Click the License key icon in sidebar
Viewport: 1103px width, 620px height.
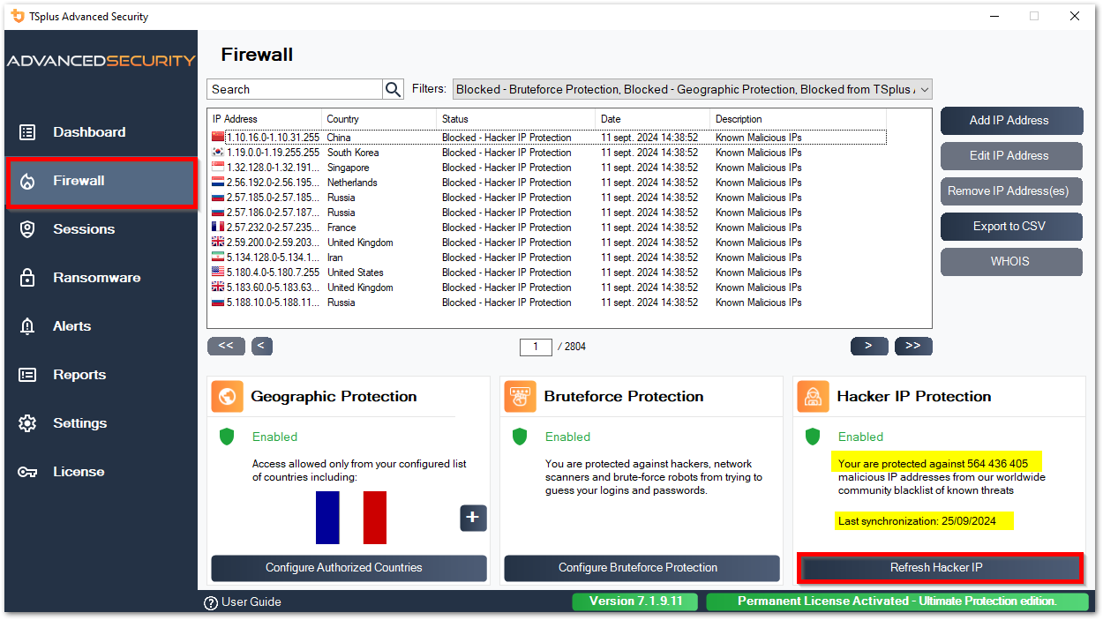[x=25, y=471]
